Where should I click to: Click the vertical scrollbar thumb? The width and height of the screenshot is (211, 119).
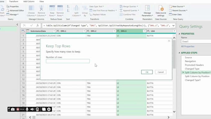(174, 54)
